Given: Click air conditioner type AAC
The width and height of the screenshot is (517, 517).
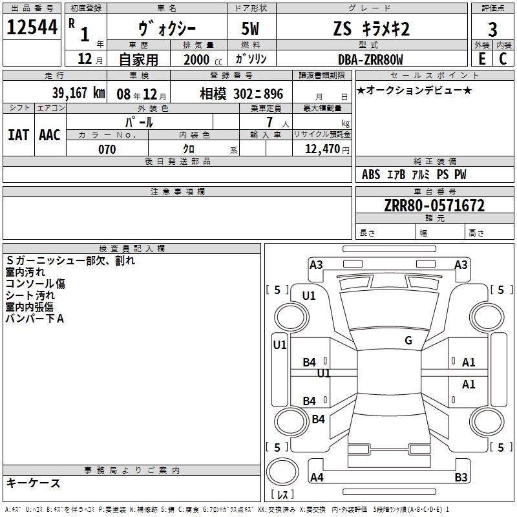Looking at the screenshot, I should tap(50, 135).
